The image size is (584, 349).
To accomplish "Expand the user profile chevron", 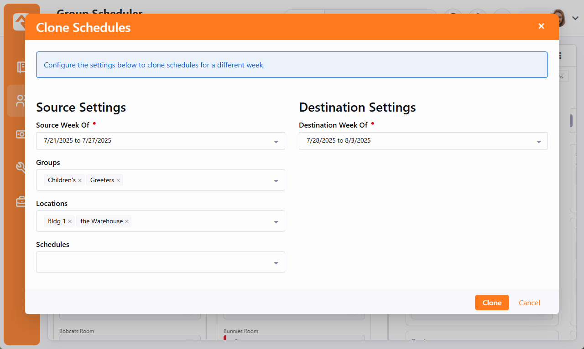I will pyautogui.click(x=575, y=18).
